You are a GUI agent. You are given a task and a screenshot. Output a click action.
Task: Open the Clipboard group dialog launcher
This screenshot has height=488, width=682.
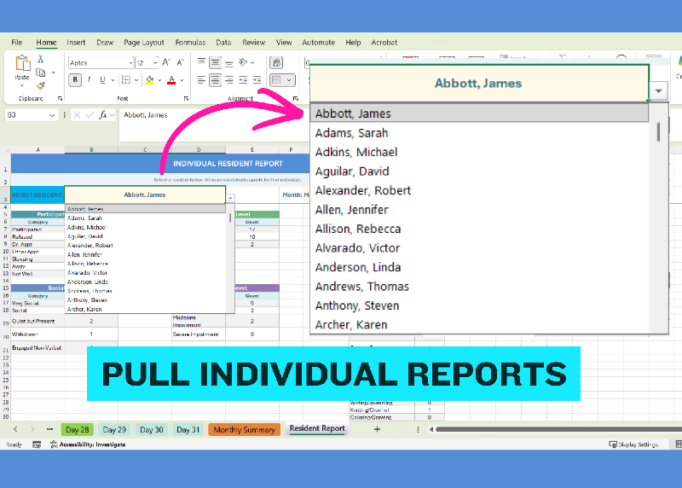60,99
